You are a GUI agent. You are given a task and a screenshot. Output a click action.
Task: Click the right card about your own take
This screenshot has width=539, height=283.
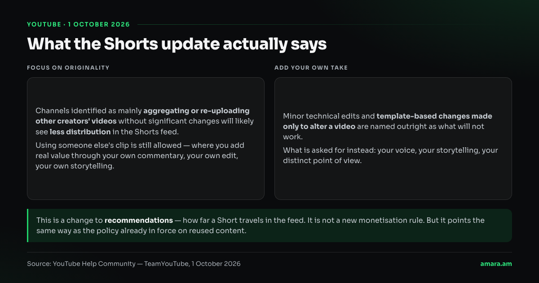(x=393, y=138)
